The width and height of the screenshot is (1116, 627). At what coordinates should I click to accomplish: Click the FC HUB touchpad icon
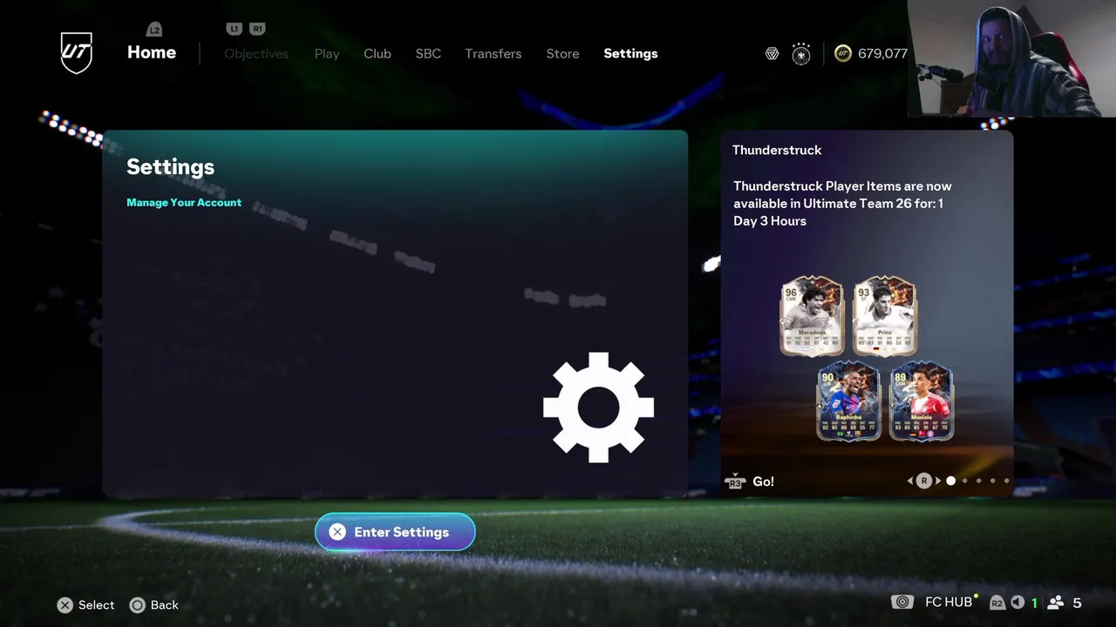tap(902, 603)
